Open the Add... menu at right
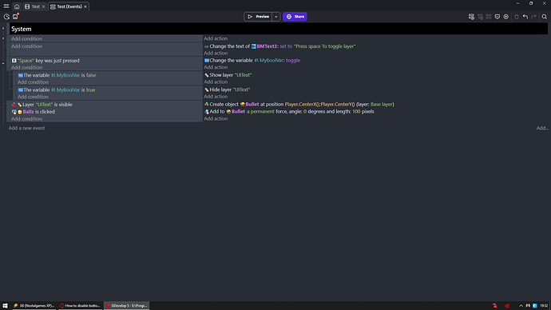 pos(542,128)
